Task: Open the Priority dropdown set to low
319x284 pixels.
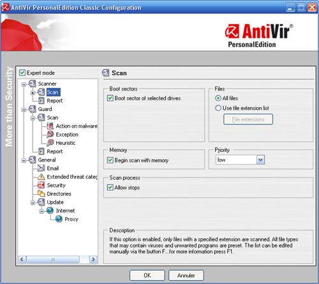Action: [x=260, y=160]
